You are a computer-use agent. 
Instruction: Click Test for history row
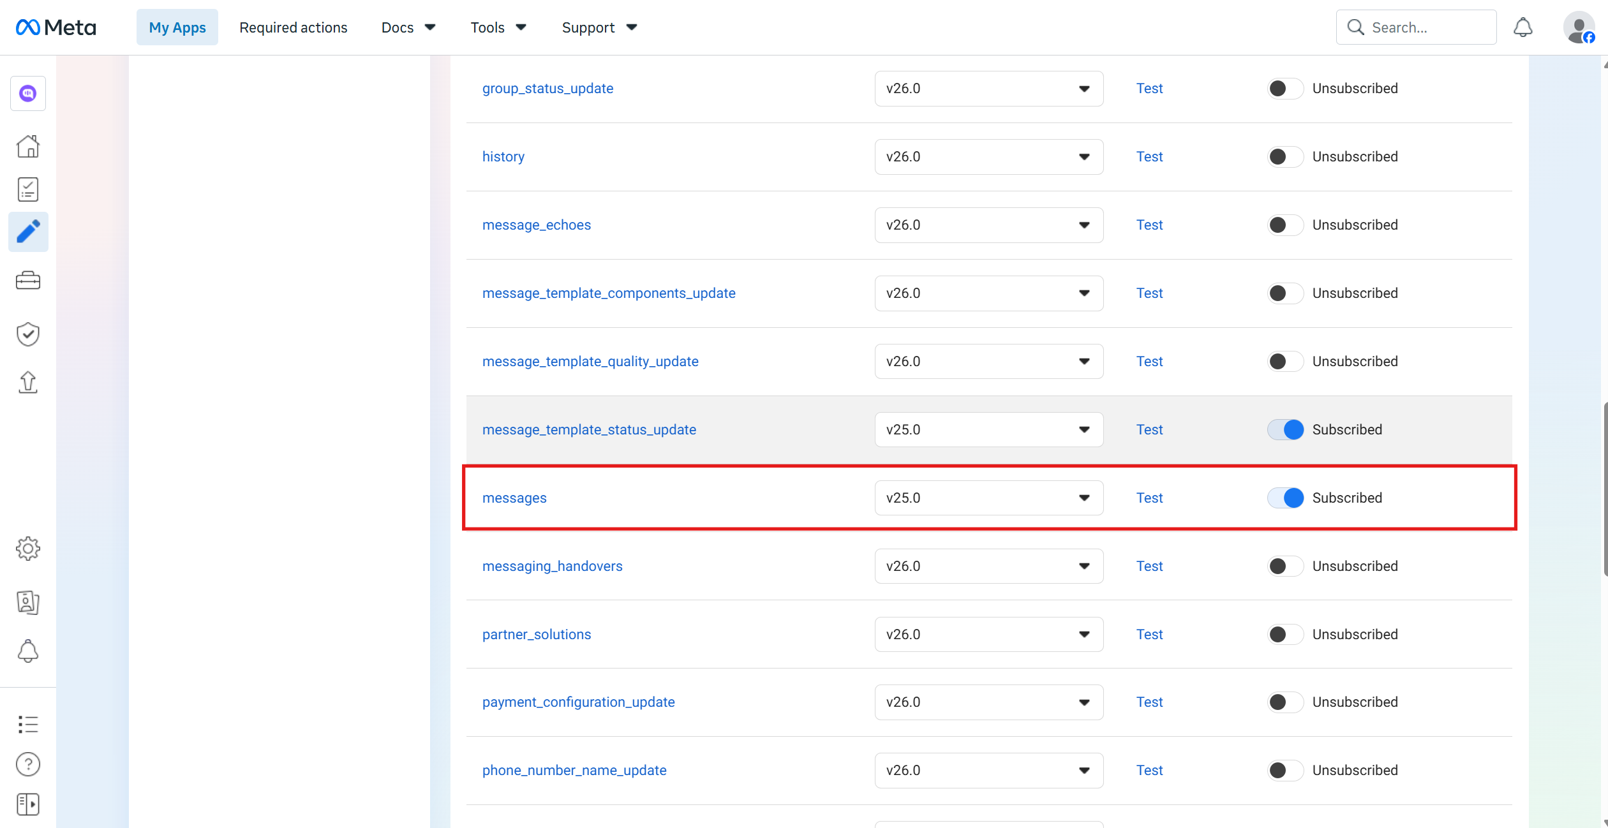(x=1149, y=157)
